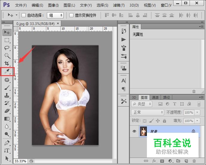Create new adjustment layer icon
The image size is (206, 165).
click(x=170, y=161)
